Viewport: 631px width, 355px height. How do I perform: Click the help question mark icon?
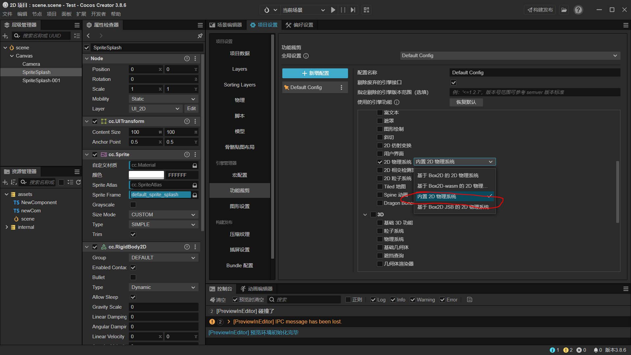coord(578,10)
